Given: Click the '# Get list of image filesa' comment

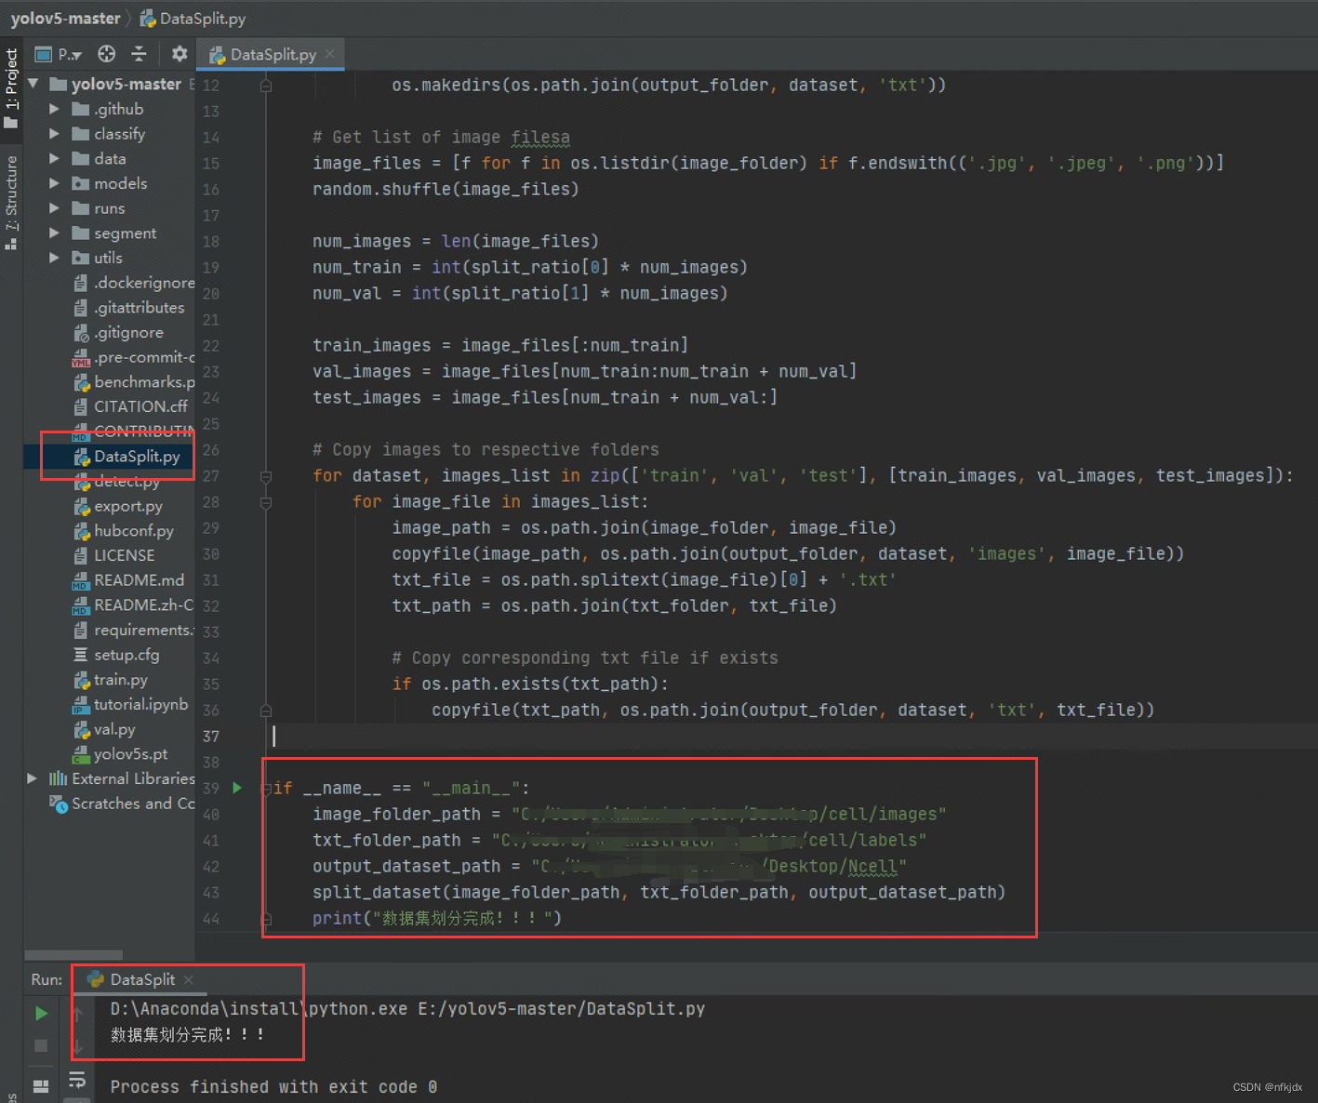Looking at the screenshot, I should pyautogui.click(x=441, y=137).
